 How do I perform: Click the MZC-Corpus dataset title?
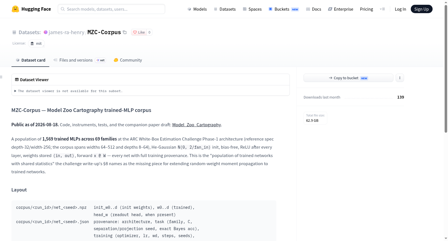pyautogui.click(x=104, y=32)
